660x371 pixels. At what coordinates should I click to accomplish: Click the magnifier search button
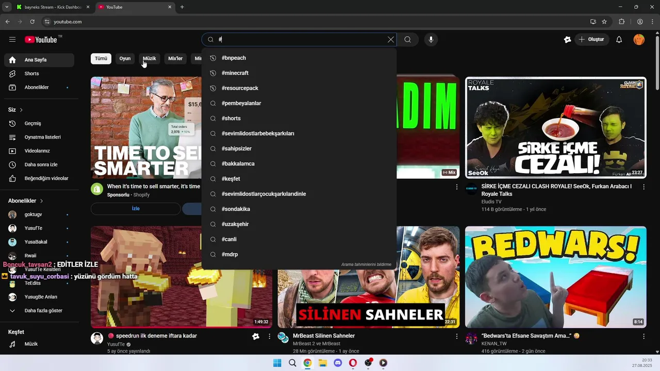[x=407, y=40]
